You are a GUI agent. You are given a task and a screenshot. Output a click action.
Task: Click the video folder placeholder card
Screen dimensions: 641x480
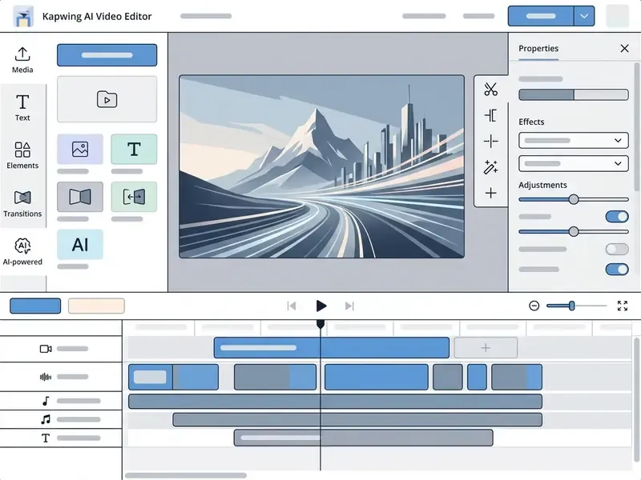click(107, 99)
